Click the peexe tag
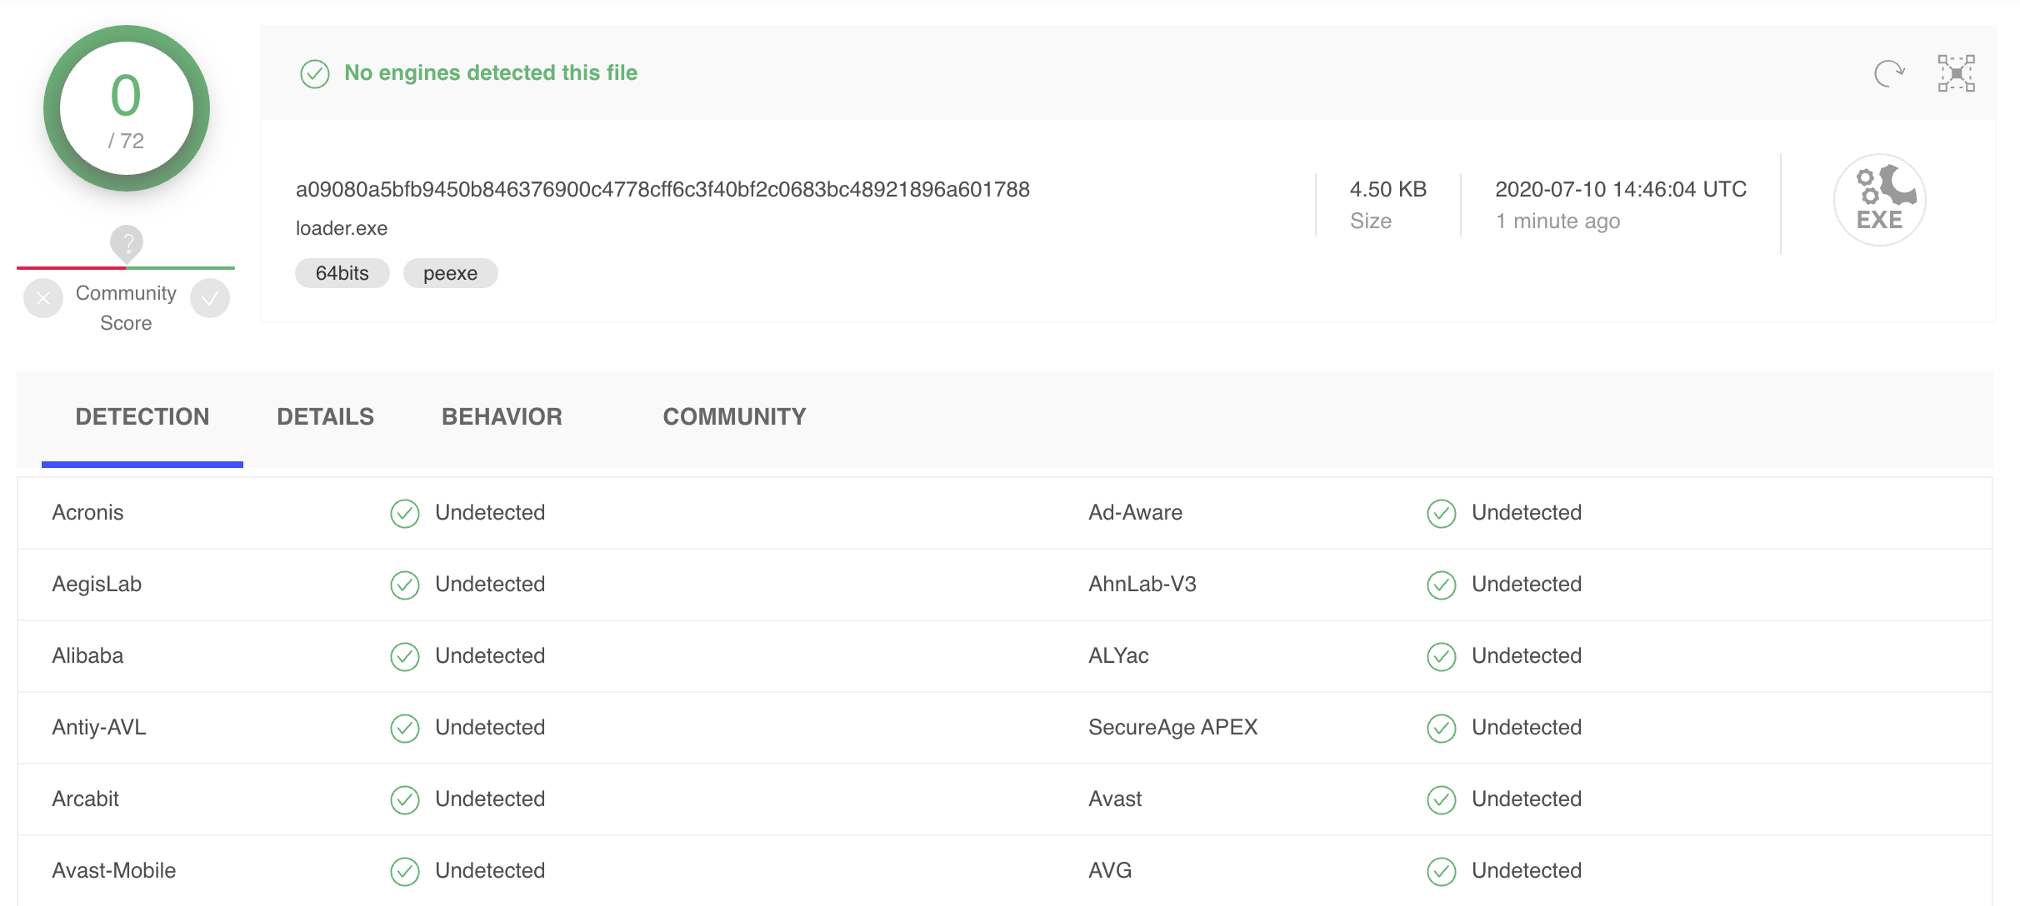Screen dimensions: 2020x906 pyautogui.click(x=450, y=273)
